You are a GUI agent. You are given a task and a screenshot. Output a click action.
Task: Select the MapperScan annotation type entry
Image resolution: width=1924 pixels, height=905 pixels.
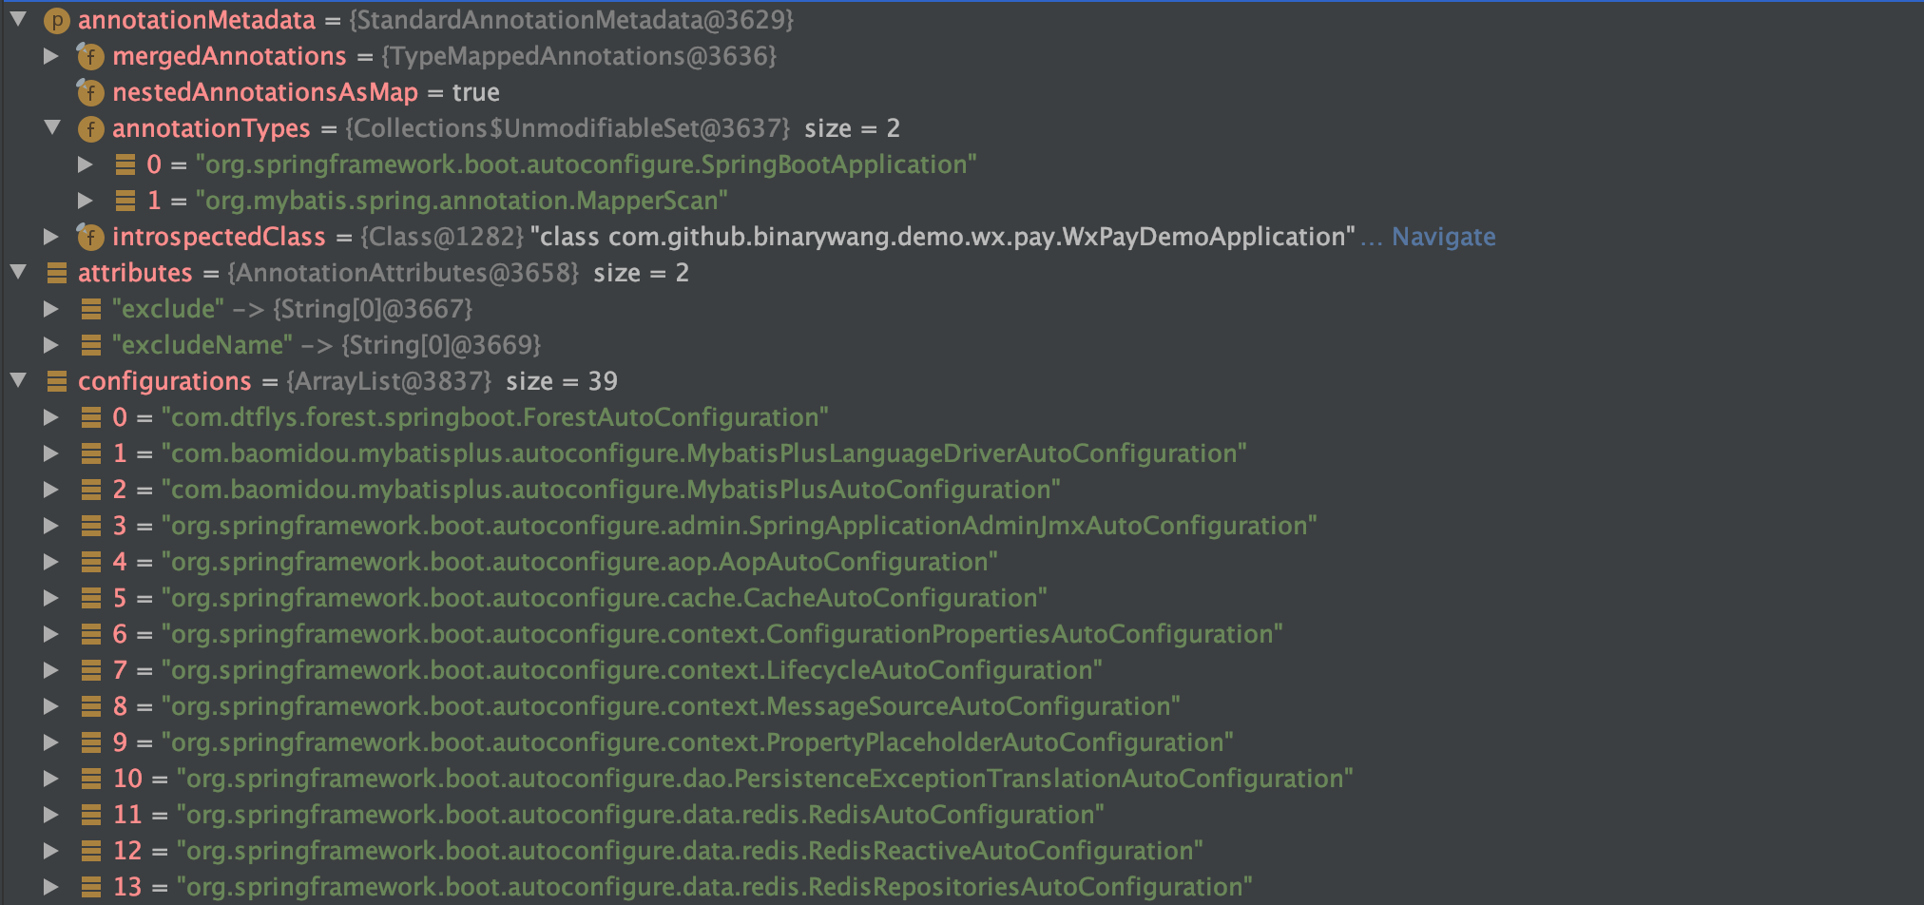[x=461, y=202]
